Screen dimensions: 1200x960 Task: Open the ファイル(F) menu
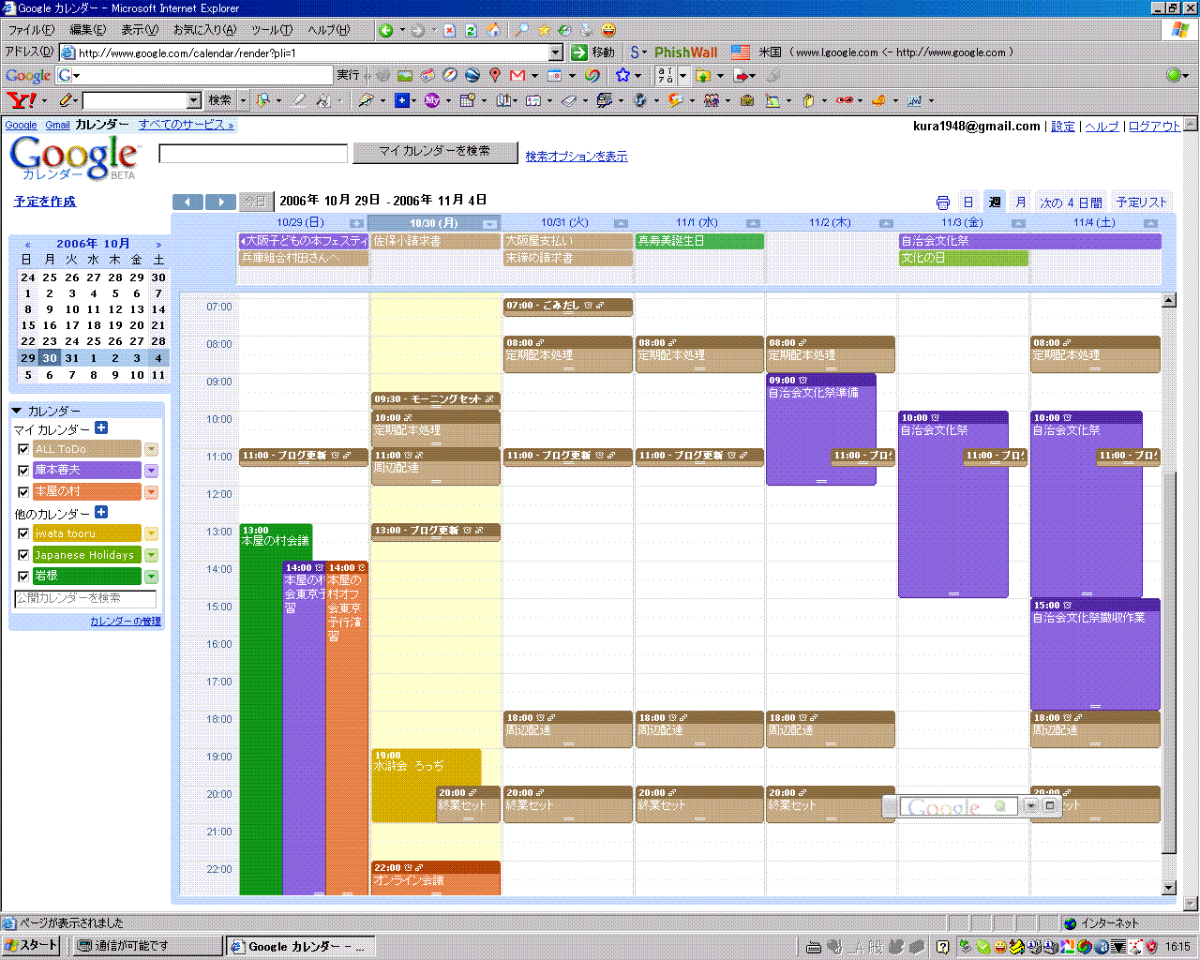[x=31, y=30]
